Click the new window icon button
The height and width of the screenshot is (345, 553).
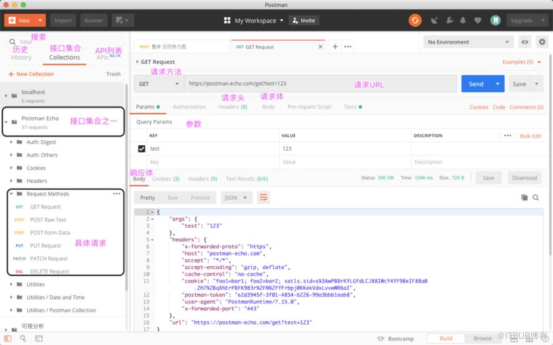pyautogui.click(x=123, y=20)
